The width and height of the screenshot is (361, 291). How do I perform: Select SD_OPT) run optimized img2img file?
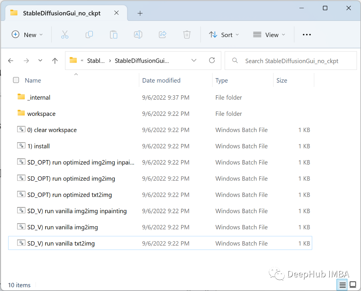coord(71,179)
